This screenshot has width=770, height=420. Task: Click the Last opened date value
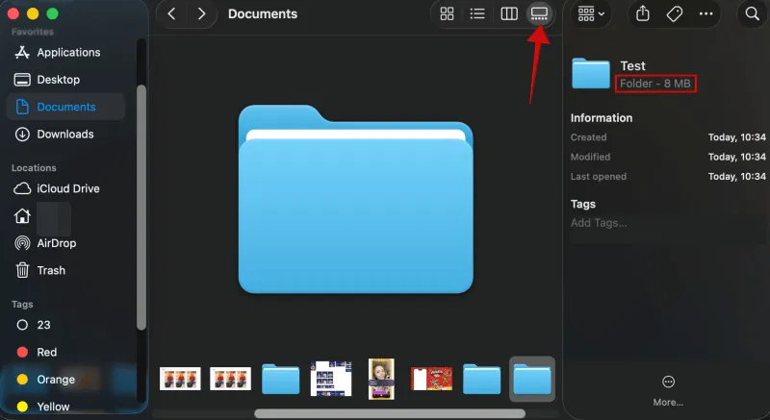point(736,177)
